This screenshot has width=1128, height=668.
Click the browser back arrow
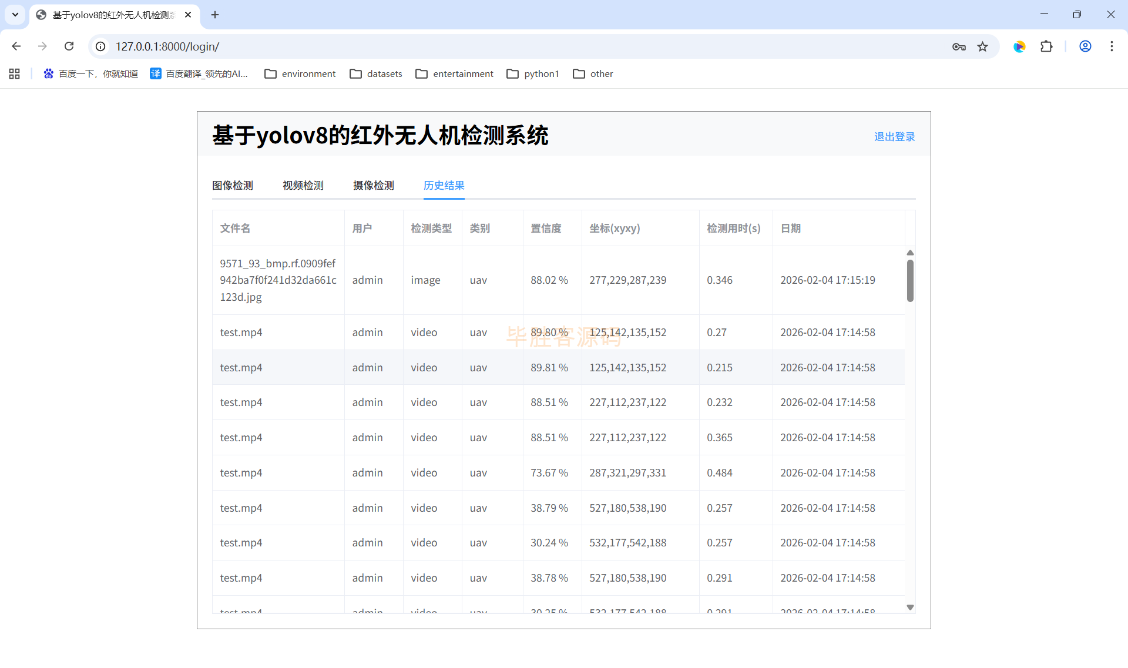pyautogui.click(x=16, y=46)
